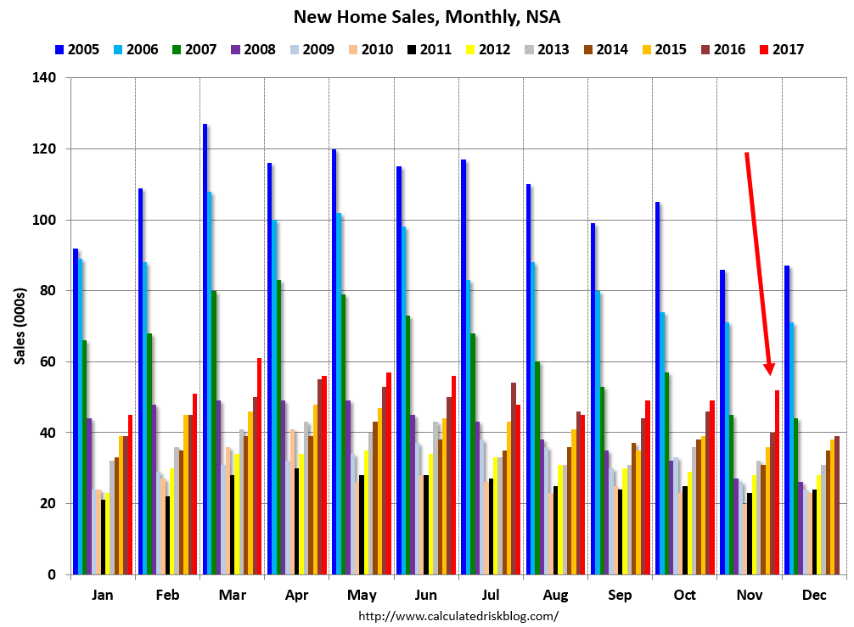This screenshot has height=627, width=854.
Task: Click the September 2005 blue bar
Action: [593, 399]
